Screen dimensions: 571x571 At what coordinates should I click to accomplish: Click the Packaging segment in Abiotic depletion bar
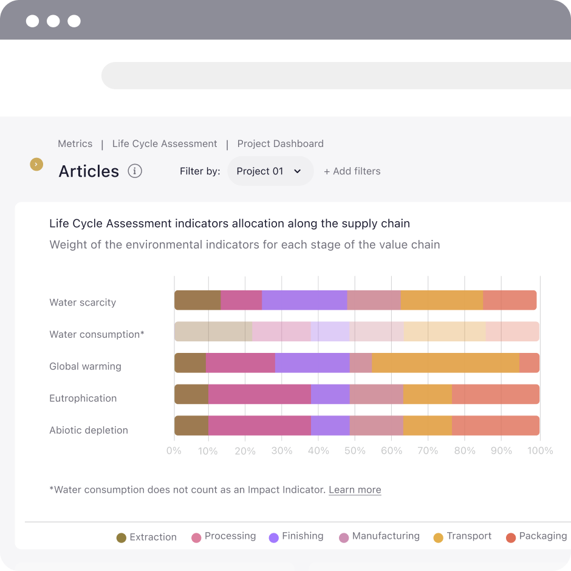(x=496, y=425)
